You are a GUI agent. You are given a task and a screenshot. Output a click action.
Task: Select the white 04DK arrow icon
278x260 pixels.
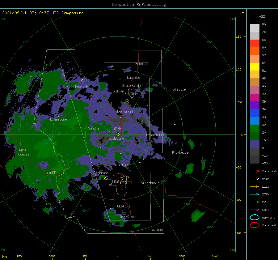click(255, 179)
